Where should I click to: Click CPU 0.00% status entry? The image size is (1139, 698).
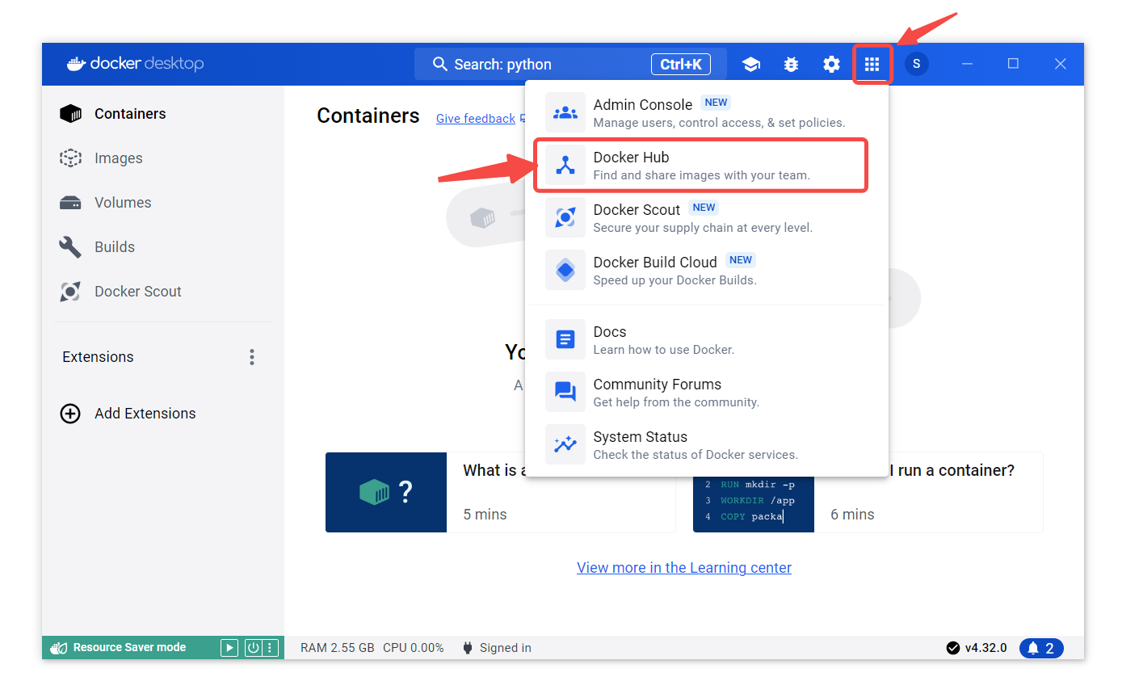[x=414, y=648]
